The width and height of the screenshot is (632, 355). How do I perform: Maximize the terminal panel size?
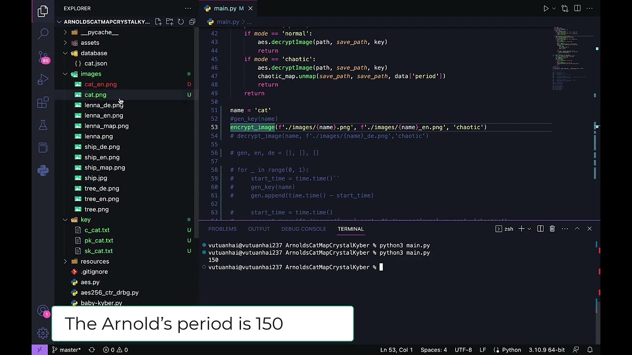(x=577, y=229)
